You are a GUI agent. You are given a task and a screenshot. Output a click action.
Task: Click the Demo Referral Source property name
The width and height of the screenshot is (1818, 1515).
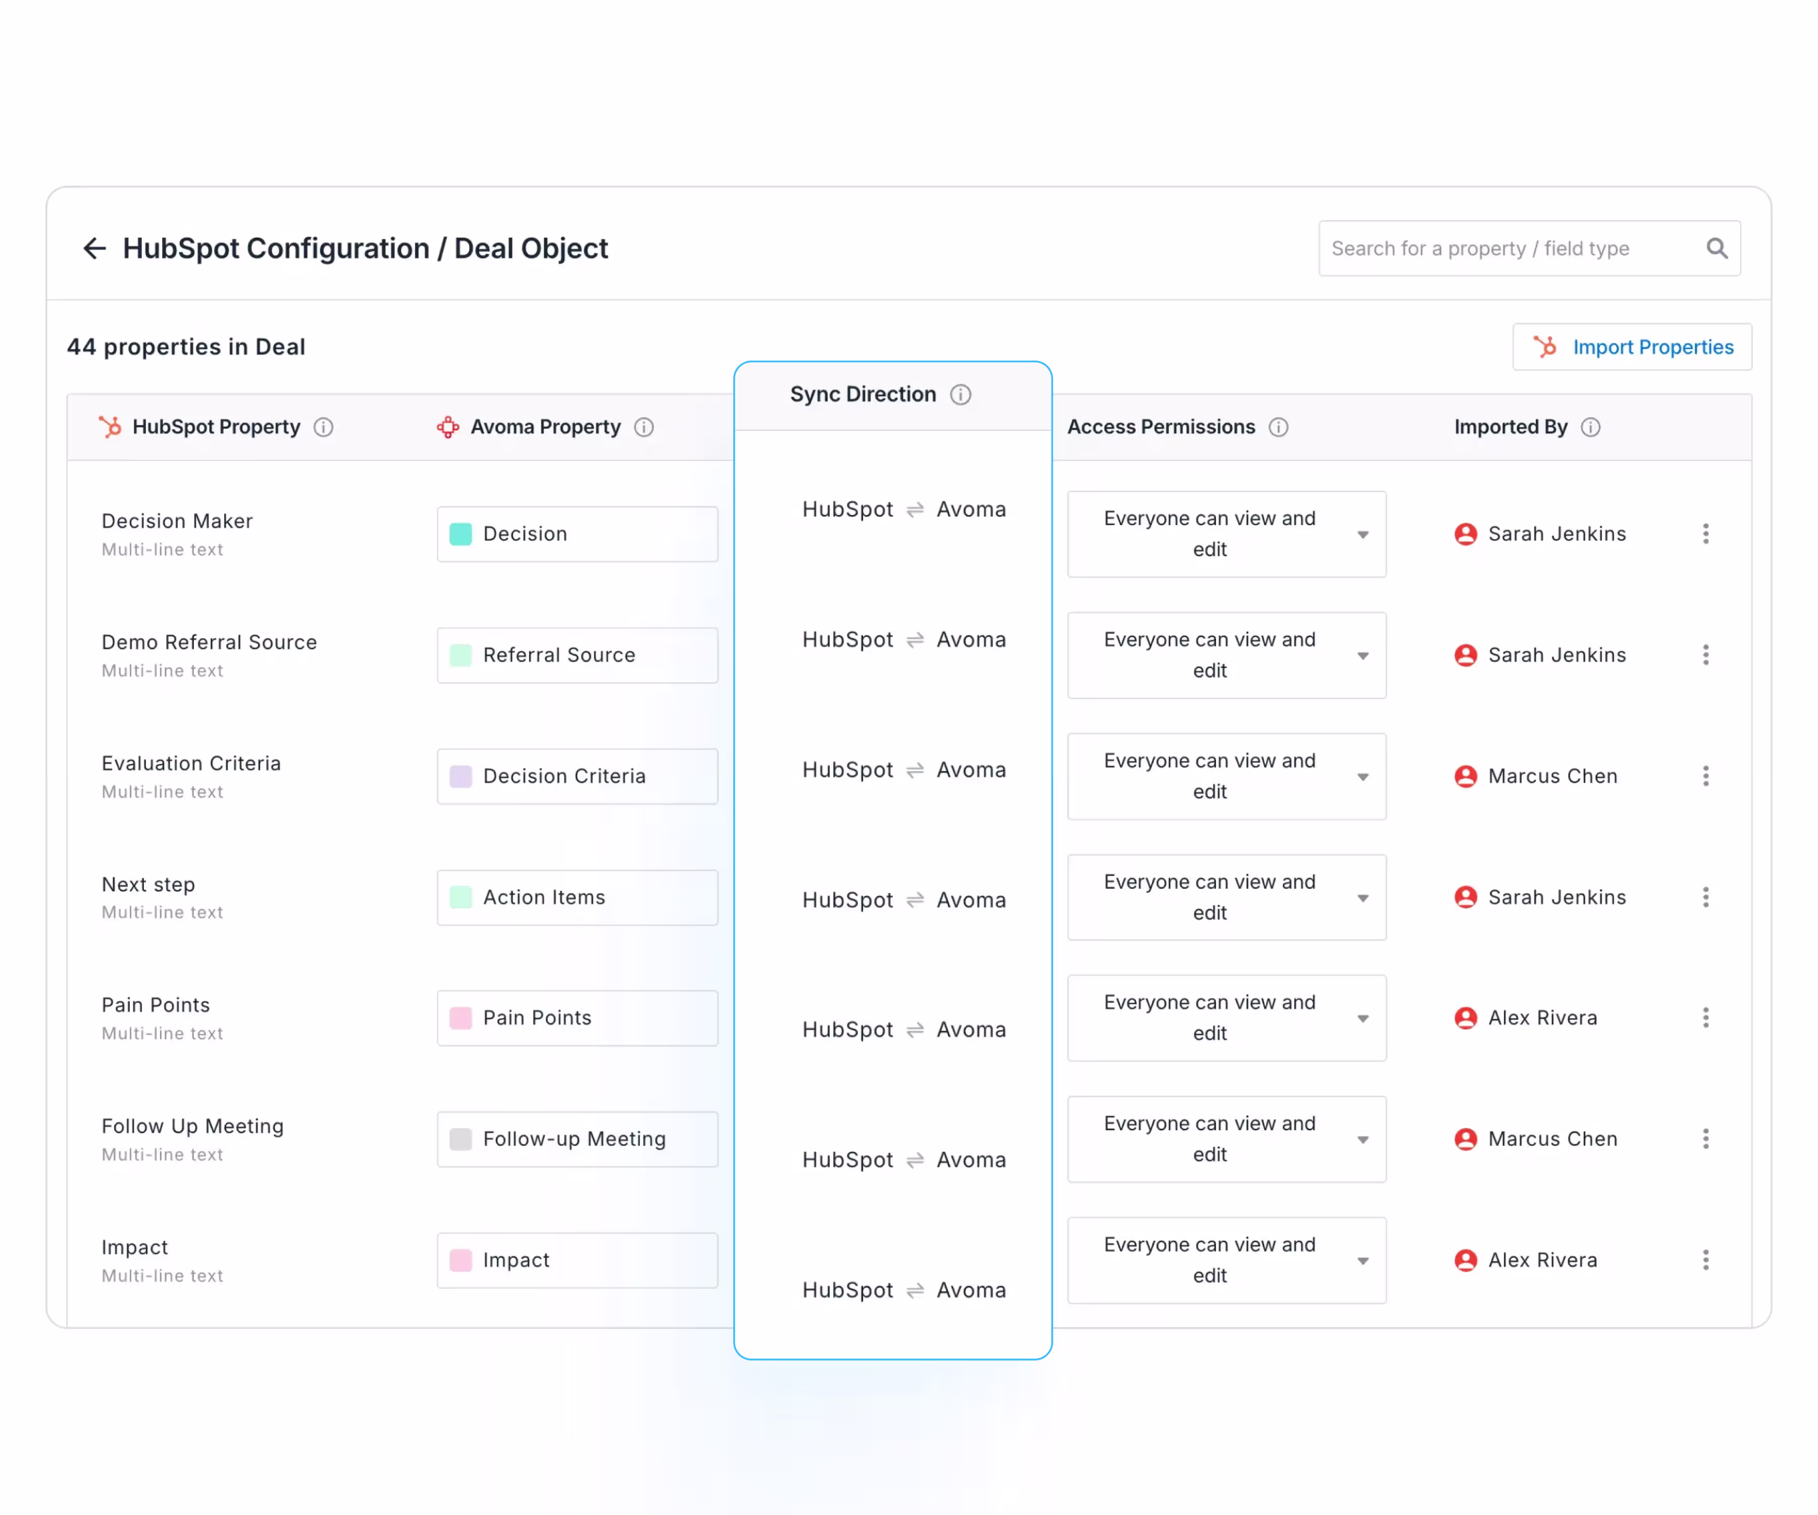coord(210,642)
